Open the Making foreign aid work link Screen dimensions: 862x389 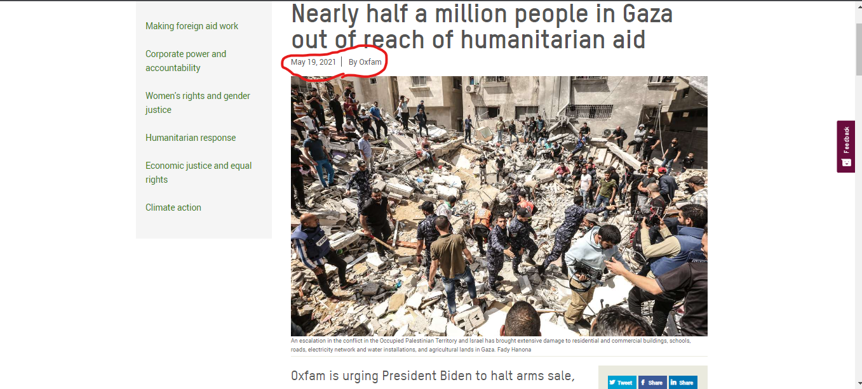coord(192,26)
